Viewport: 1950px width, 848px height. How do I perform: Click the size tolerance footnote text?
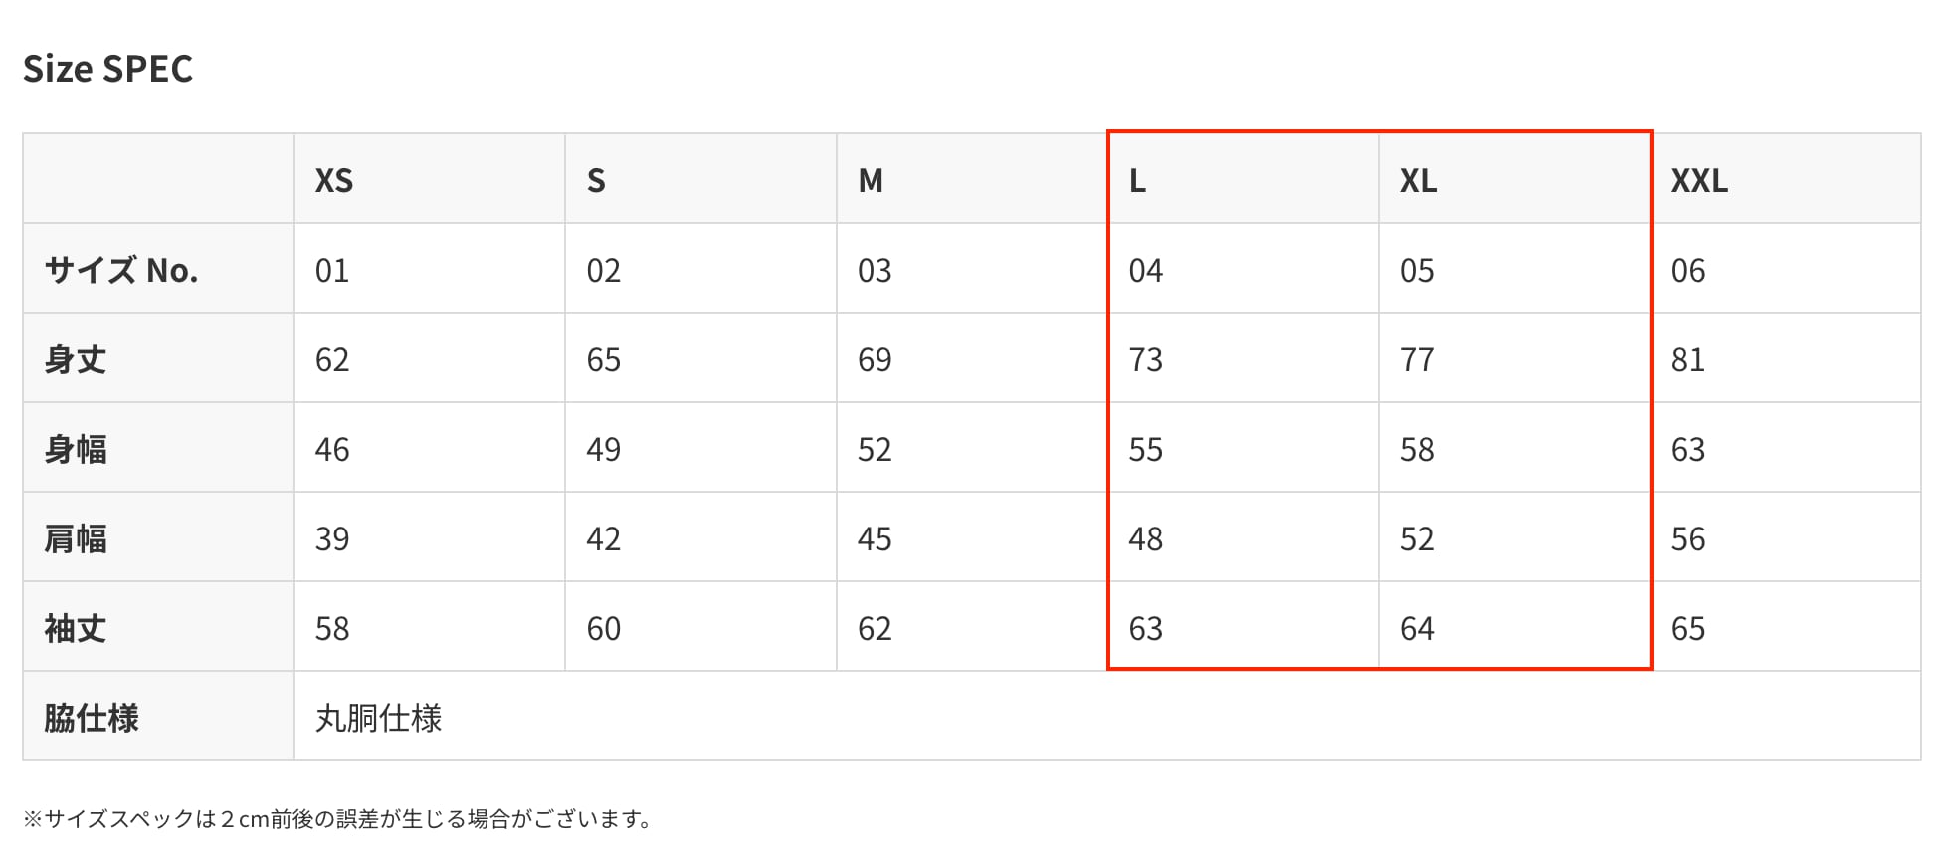(339, 819)
